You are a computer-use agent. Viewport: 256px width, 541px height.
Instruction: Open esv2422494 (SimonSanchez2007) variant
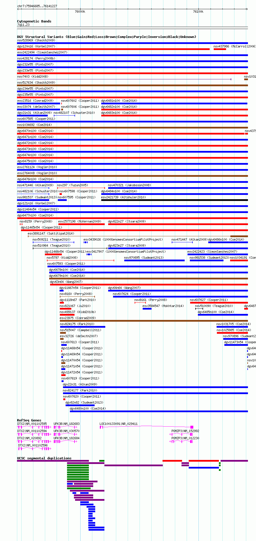pyautogui.click(x=42, y=52)
